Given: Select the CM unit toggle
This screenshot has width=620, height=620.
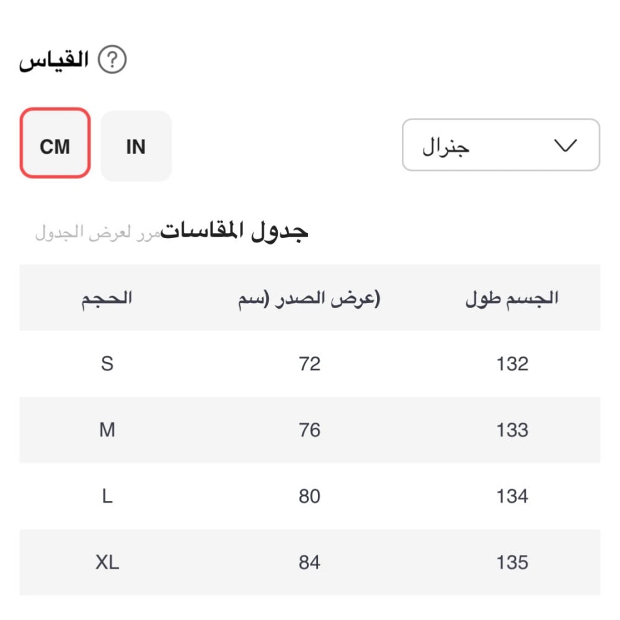Looking at the screenshot, I should [55, 143].
